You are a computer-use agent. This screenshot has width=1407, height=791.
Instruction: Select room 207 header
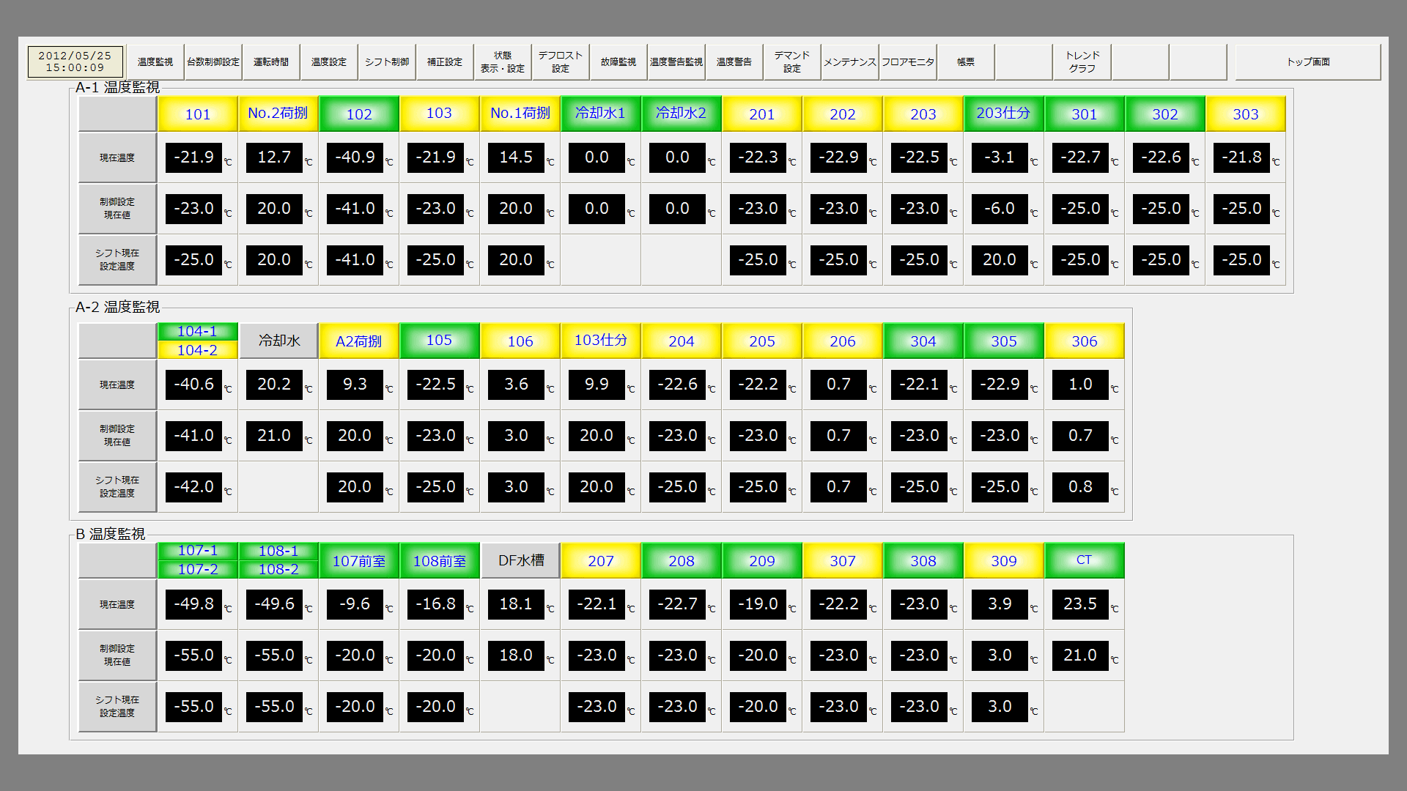click(x=601, y=560)
